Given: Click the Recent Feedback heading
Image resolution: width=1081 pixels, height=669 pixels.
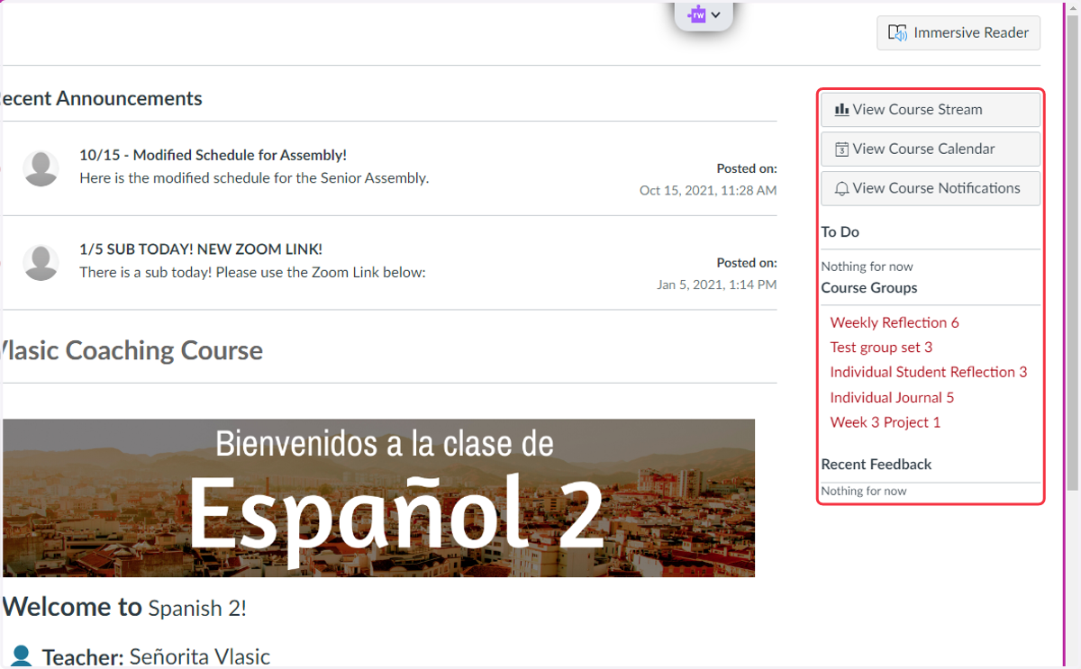Looking at the screenshot, I should click(877, 465).
